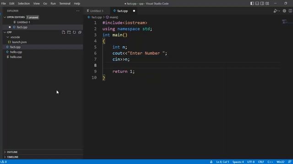The height and width of the screenshot is (164, 293).
Task: Switch to the Untitled-1 editor tab
Action: coord(97,11)
